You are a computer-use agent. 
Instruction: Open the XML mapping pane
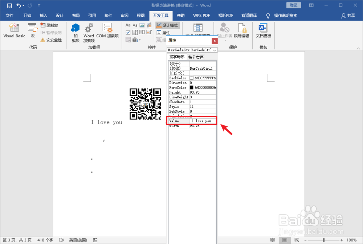tap(198, 29)
